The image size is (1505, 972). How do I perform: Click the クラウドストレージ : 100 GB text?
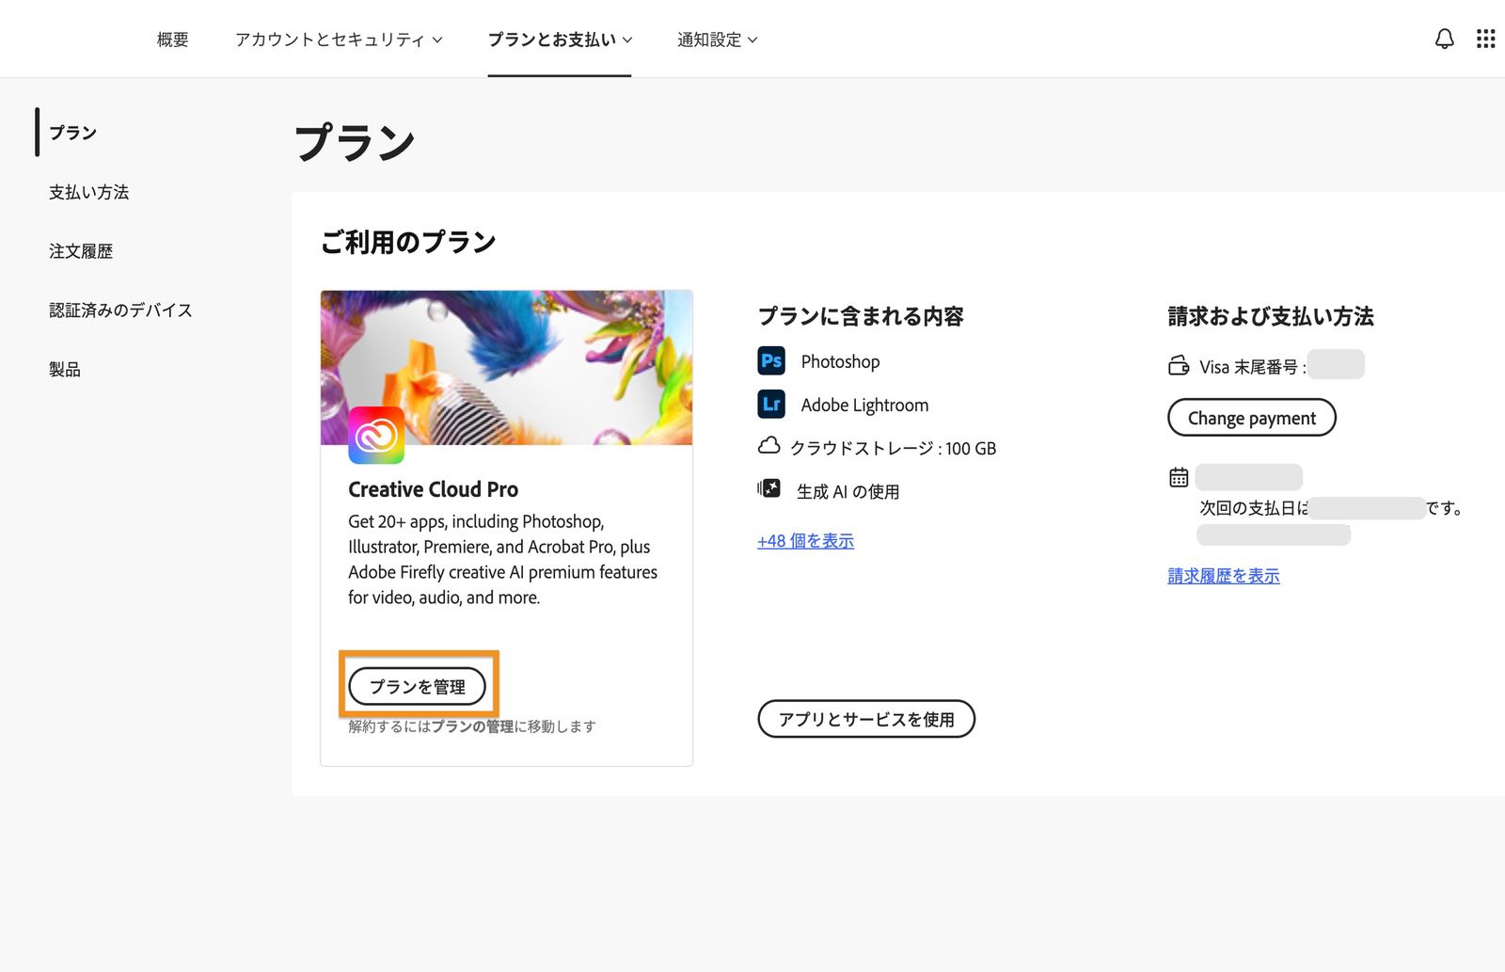893,448
